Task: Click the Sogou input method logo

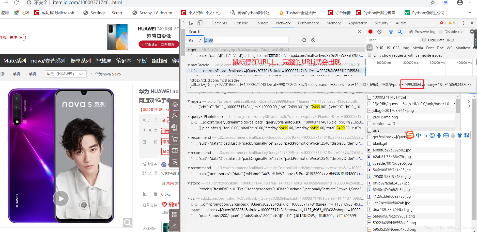Action: pyautogui.click(x=410, y=135)
